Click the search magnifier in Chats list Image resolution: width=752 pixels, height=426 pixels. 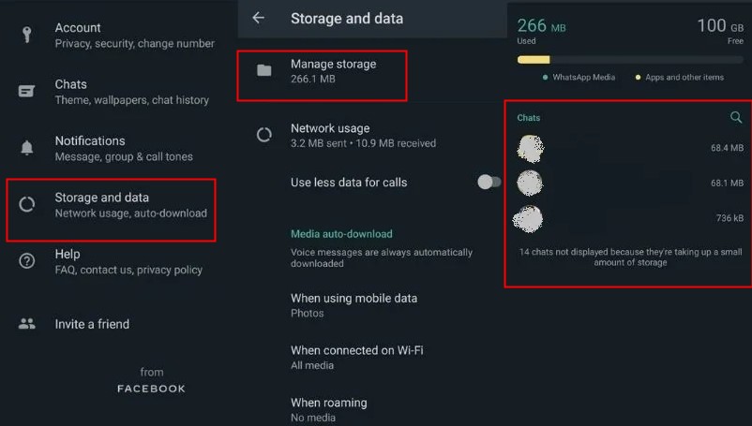click(736, 117)
